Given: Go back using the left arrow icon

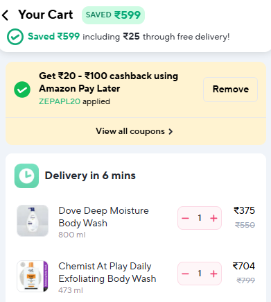Looking at the screenshot, I should (5, 15).
